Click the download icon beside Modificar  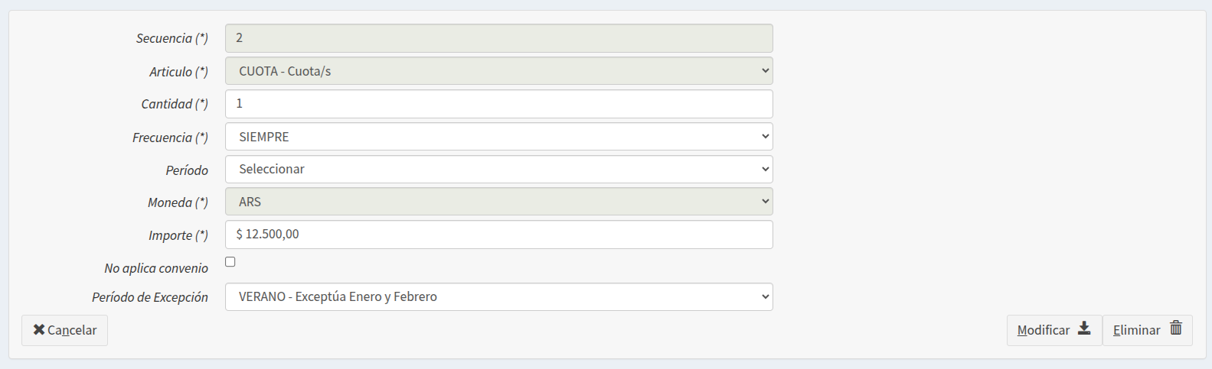tap(1084, 329)
